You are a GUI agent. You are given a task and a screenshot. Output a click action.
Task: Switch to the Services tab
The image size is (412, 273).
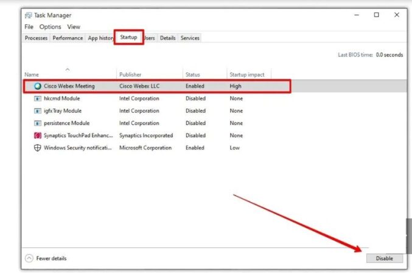pos(190,38)
